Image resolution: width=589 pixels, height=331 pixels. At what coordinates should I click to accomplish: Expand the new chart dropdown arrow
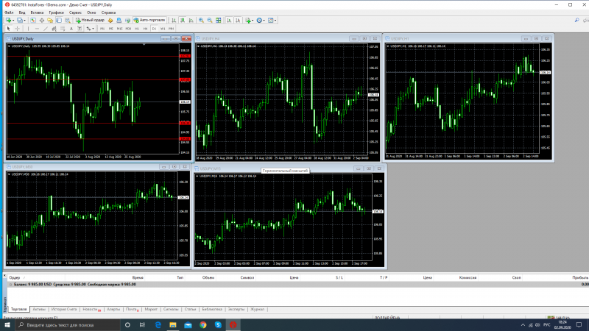click(13, 21)
